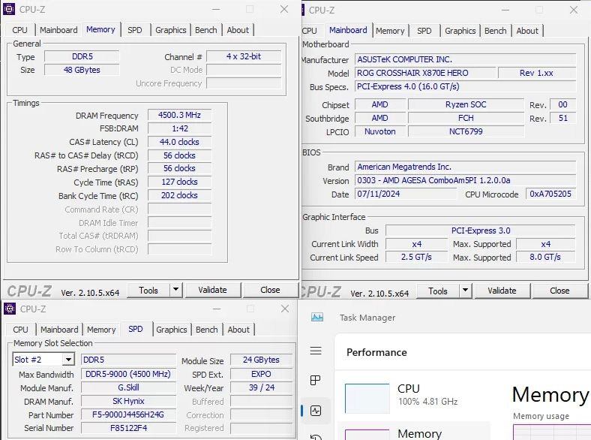
Task: Switch to Bench tab in Memory window
Action: 206,30
